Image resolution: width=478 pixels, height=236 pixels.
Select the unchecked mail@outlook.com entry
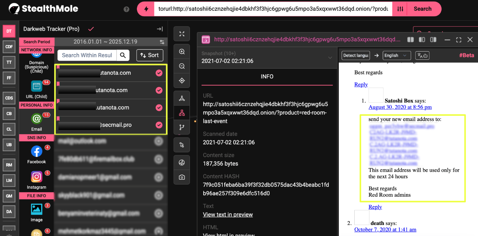(x=159, y=141)
